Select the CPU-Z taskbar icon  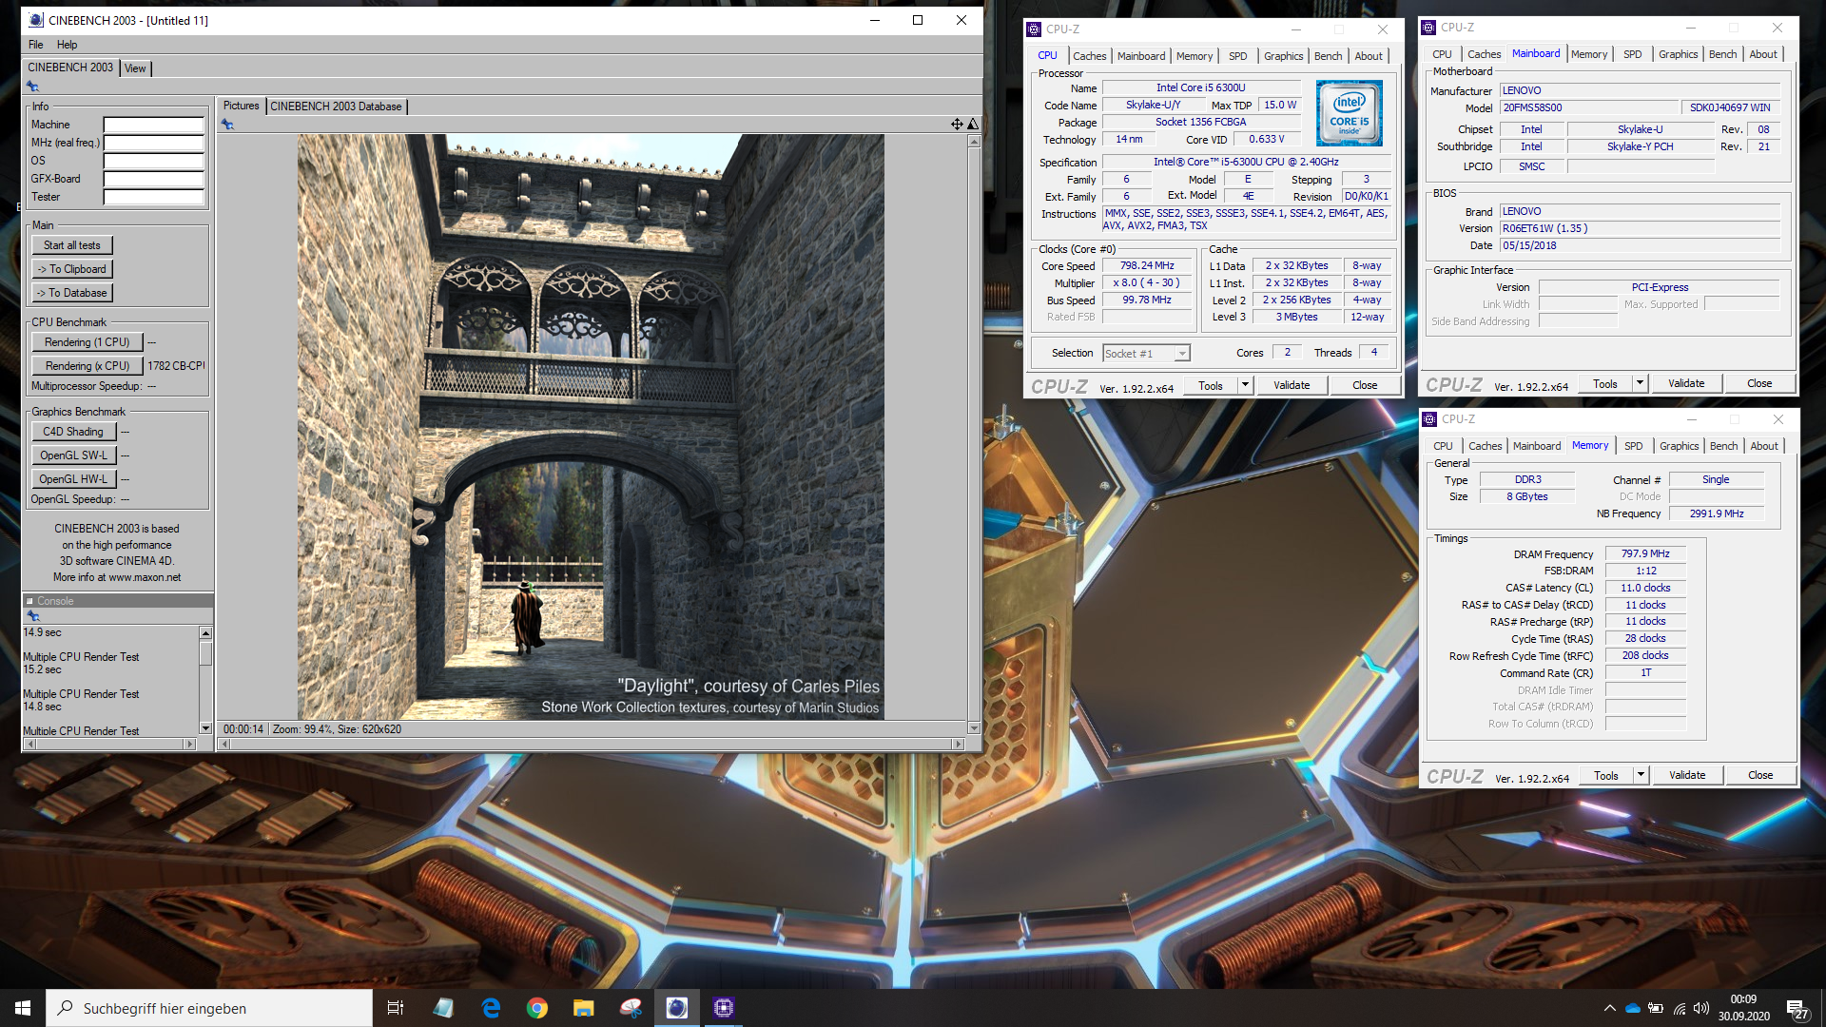point(724,1008)
